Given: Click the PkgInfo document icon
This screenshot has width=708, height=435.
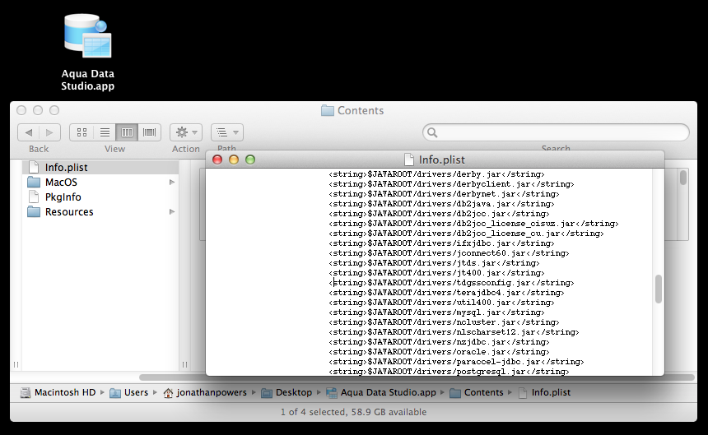Looking at the screenshot, I should pyautogui.click(x=34, y=197).
